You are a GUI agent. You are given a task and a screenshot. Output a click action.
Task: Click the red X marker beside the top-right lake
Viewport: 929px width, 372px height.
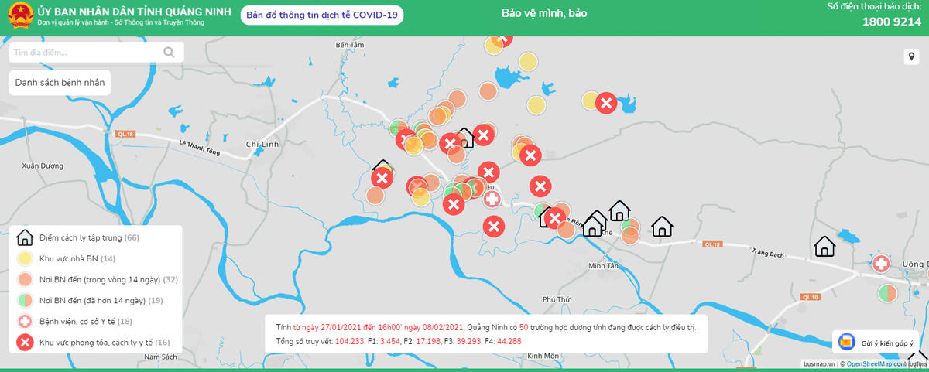click(x=606, y=102)
